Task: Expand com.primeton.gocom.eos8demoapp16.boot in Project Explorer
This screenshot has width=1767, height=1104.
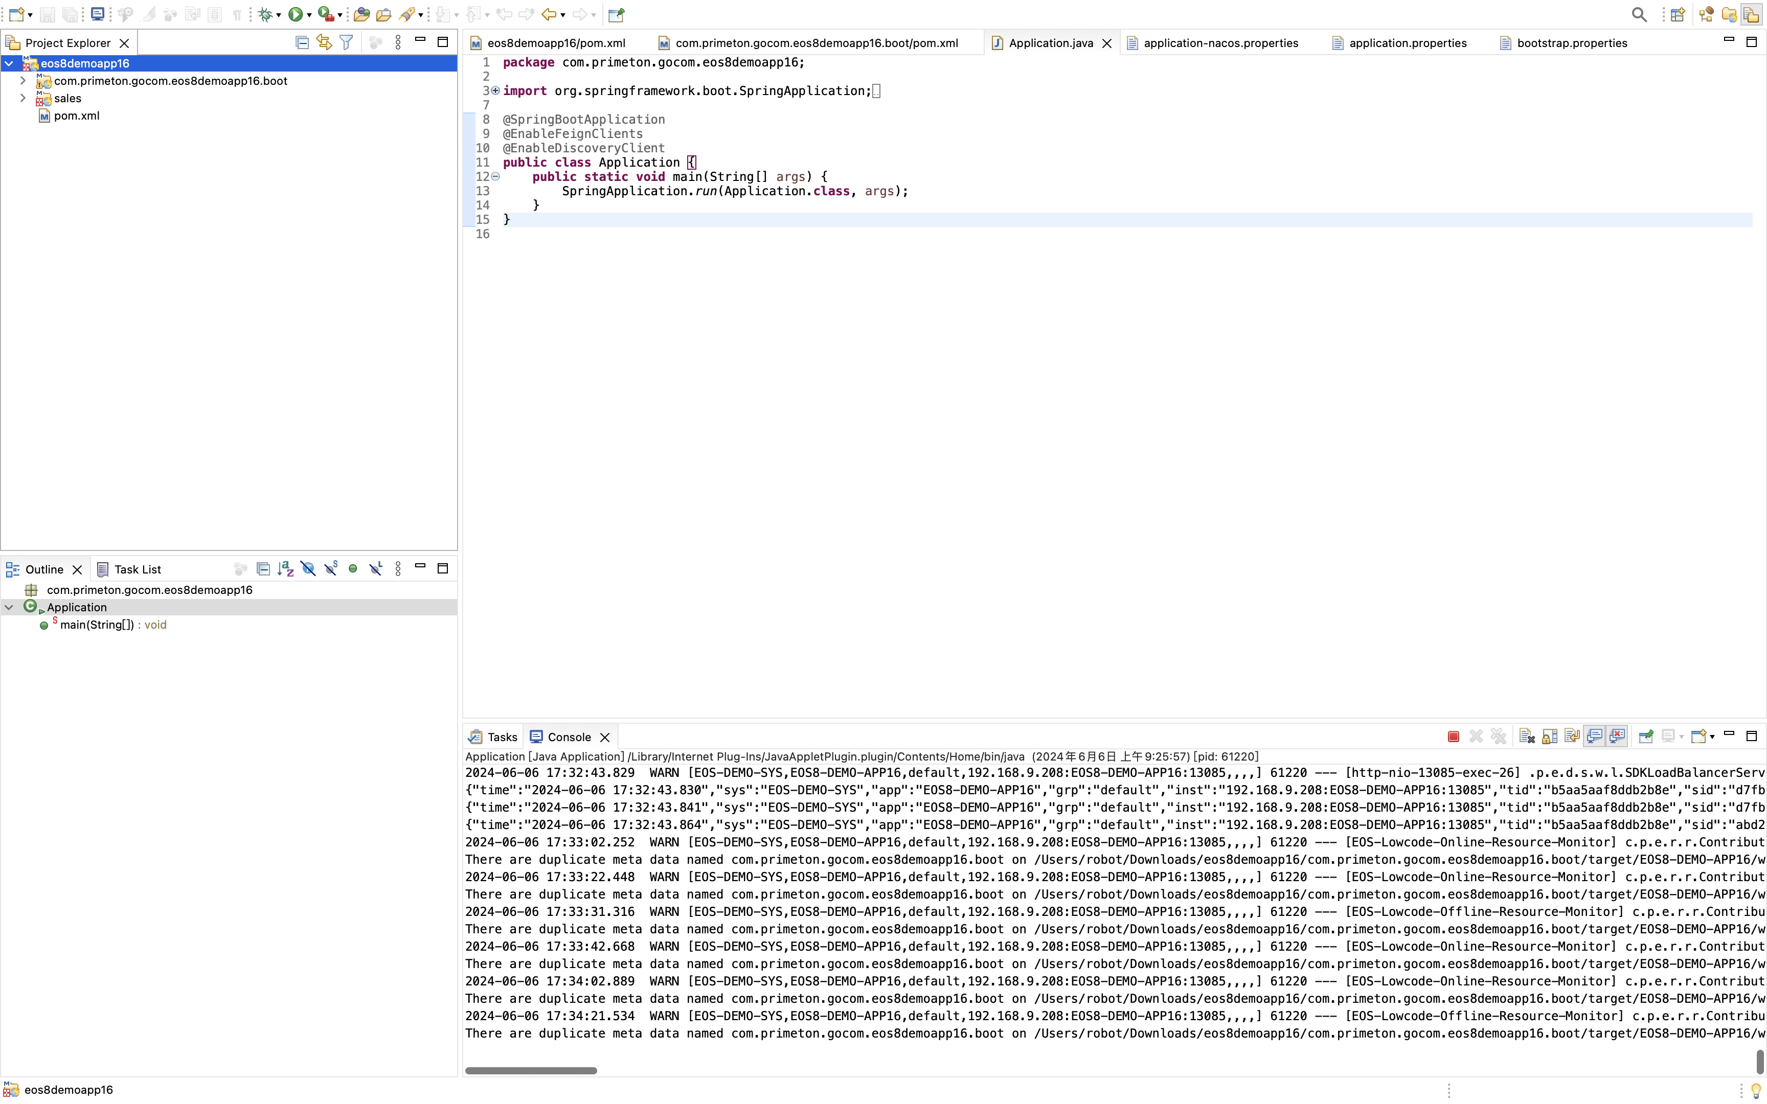Action: coord(22,80)
